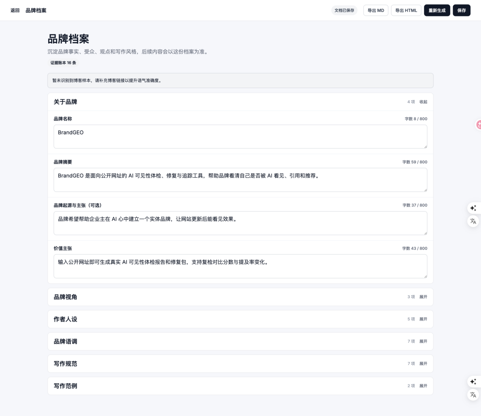The height and width of the screenshot is (416, 481).
Task: Click the 字数 43 / 800 counter
Action: pyautogui.click(x=415, y=249)
